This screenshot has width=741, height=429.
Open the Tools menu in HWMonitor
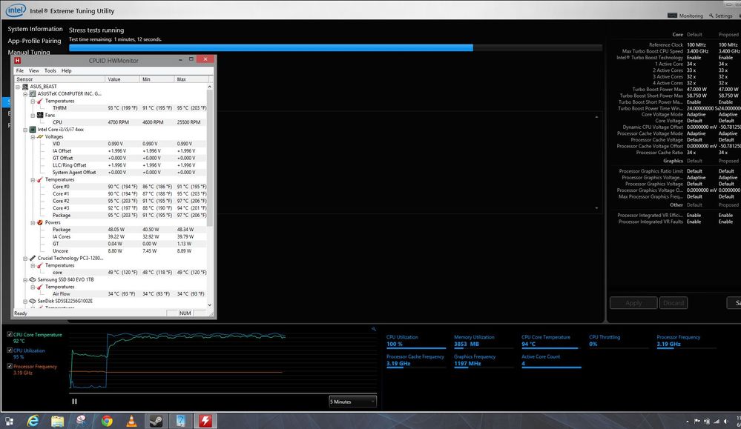pos(50,71)
